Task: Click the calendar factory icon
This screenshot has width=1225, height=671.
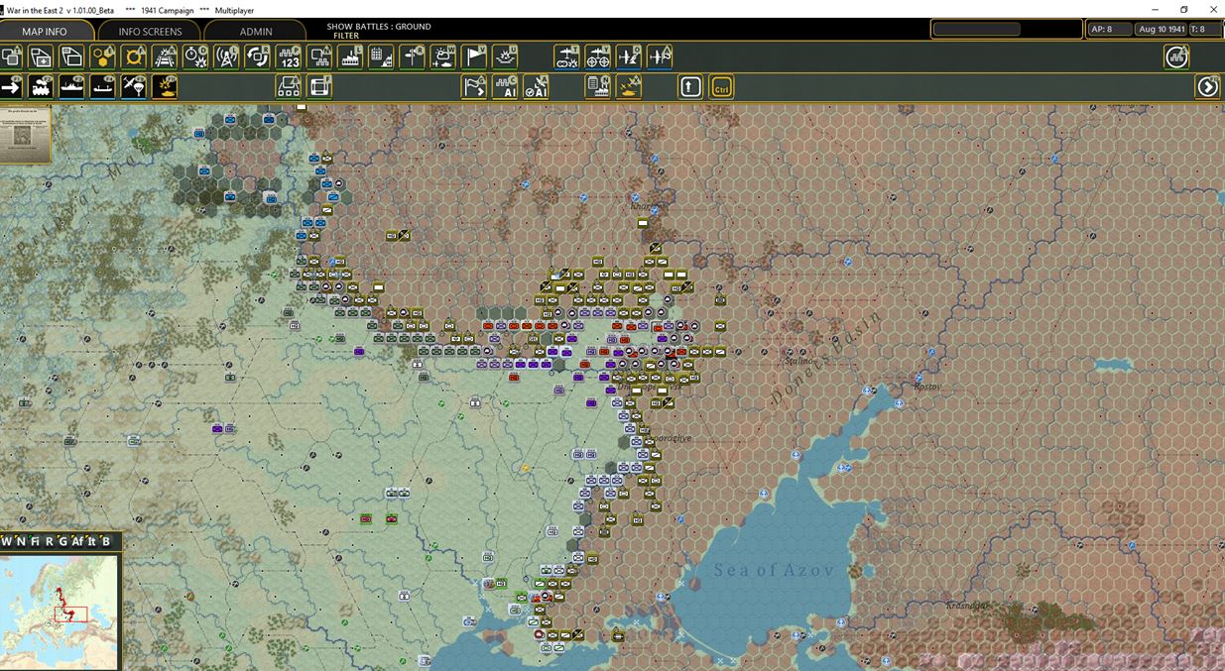Action: (381, 56)
